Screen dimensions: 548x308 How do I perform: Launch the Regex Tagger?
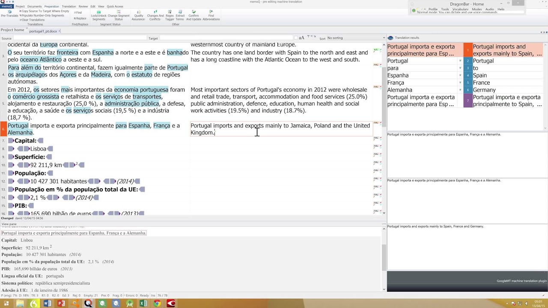coord(170,15)
